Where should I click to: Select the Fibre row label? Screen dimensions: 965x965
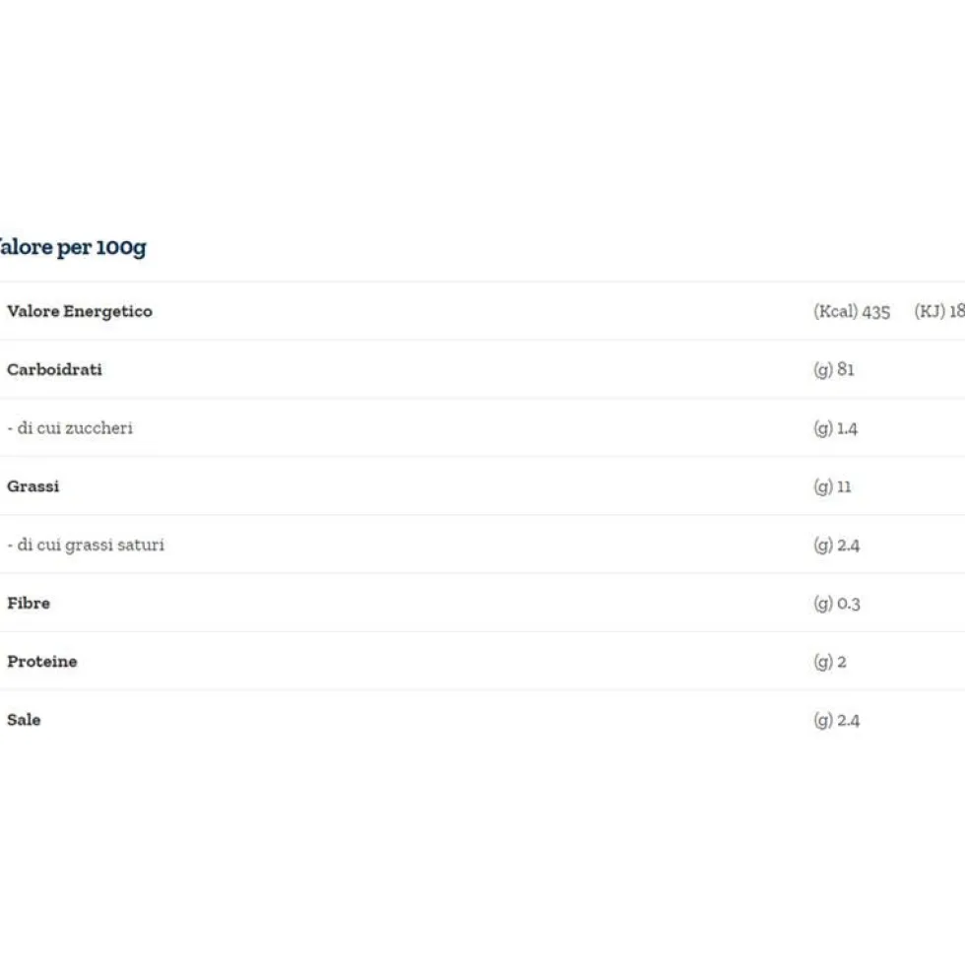click(x=29, y=603)
